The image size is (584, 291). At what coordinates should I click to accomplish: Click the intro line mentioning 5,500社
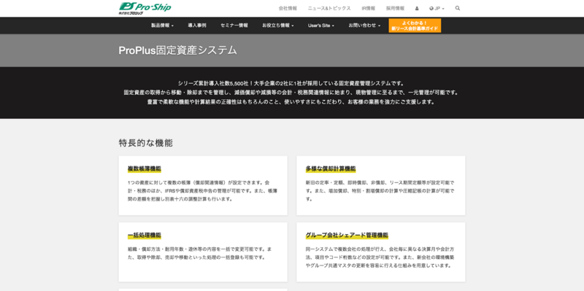point(291,83)
